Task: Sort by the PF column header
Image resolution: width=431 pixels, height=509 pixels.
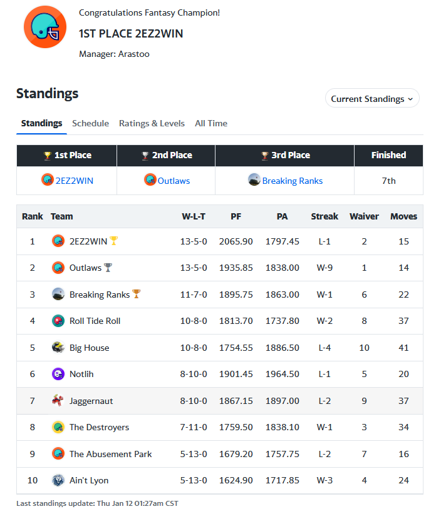Action: coord(236,216)
